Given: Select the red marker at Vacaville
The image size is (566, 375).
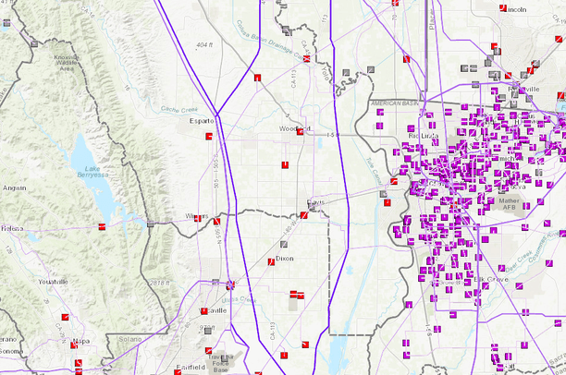Looking at the screenshot, I should 204,311.
